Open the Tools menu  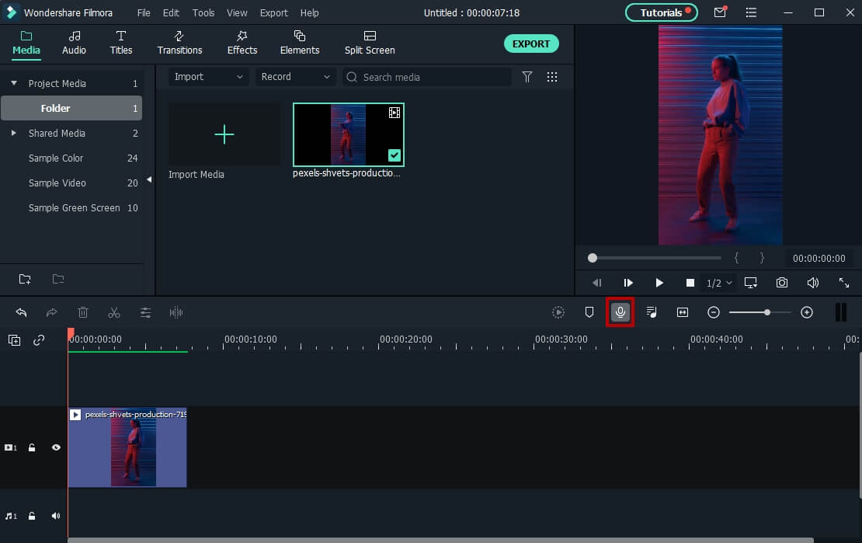(x=203, y=12)
